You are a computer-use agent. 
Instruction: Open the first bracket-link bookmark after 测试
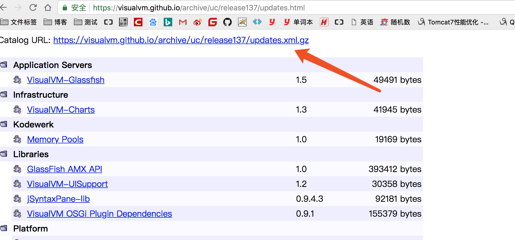pyautogui.click(x=108, y=22)
